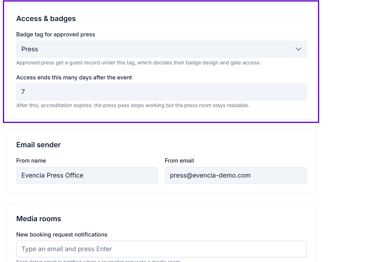Edit the From email field
This screenshot has width=366, height=262.
236,175
